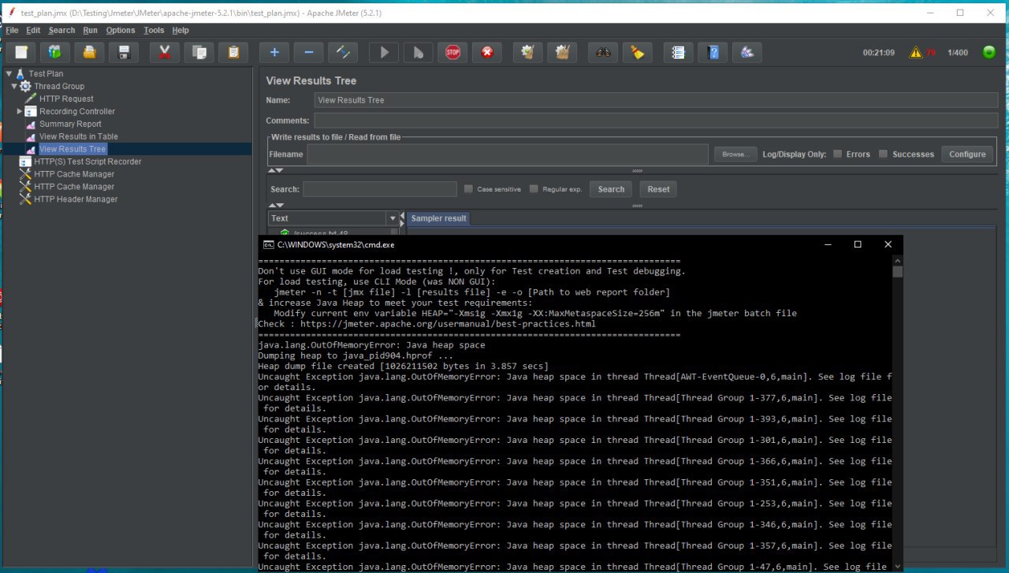Select the highlighted View Results Tree node

73,149
